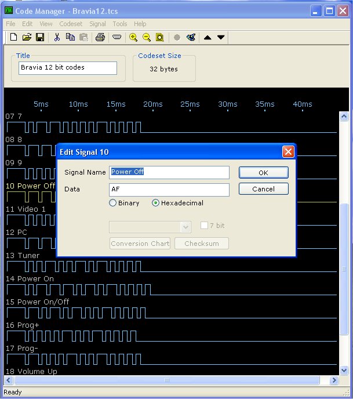
Task: Open the File menu
Action: (x=10, y=24)
